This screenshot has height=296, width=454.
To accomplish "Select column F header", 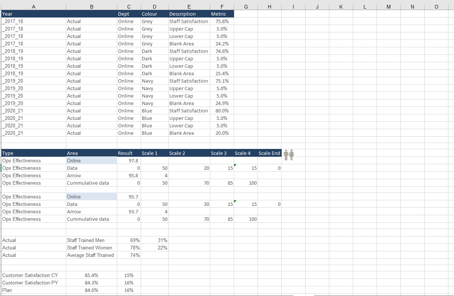I will click(222, 6).
